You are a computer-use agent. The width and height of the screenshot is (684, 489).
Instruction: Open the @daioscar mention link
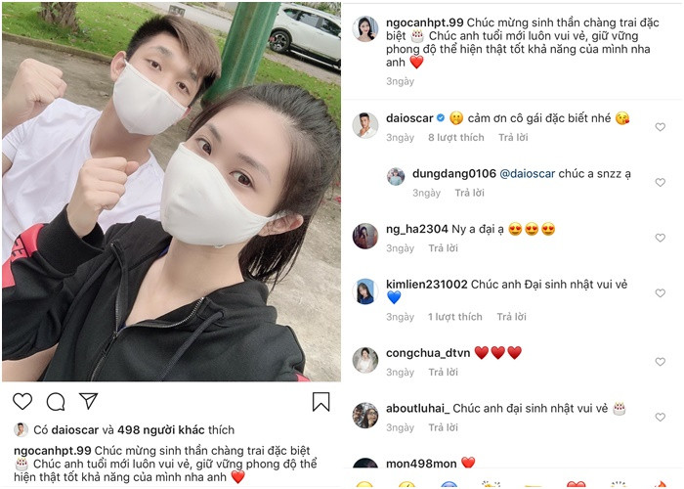coord(527,174)
